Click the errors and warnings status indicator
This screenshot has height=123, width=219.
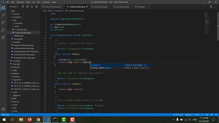pyautogui.click(x=6, y=115)
